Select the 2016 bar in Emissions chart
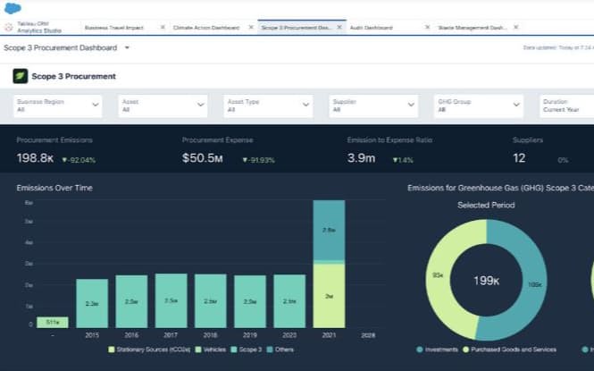 (x=131, y=301)
